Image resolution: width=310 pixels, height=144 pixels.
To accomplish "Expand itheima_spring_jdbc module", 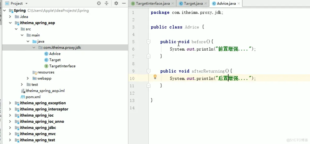I will 10,128.
